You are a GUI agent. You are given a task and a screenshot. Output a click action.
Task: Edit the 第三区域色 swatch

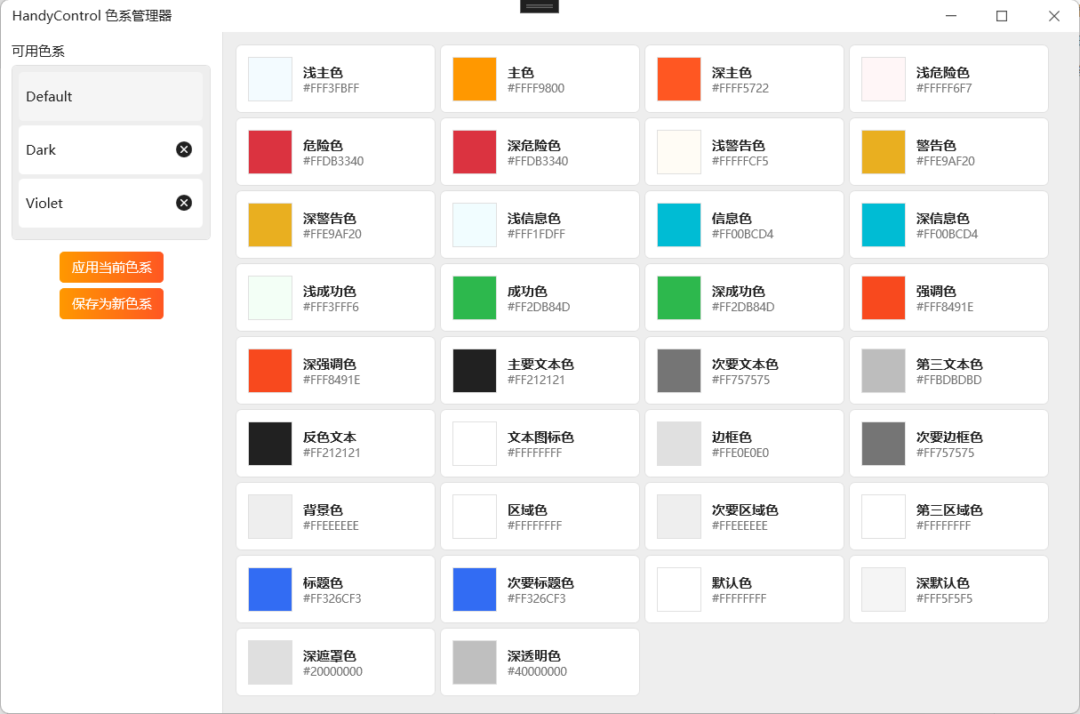pyautogui.click(x=884, y=517)
